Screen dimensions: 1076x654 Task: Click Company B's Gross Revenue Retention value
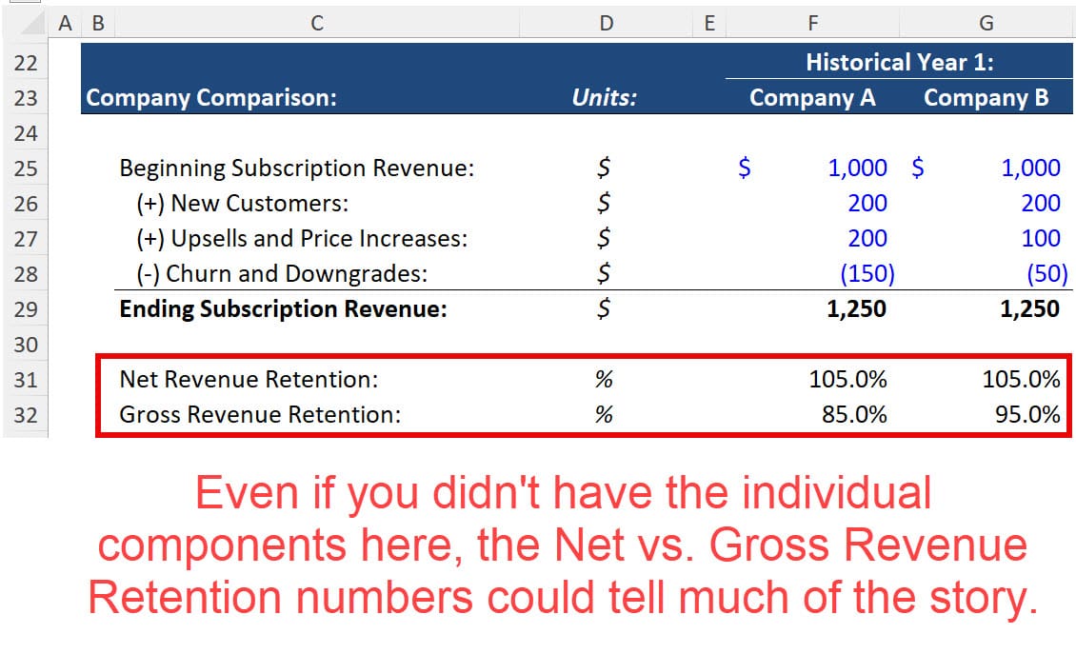[1027, 414]
